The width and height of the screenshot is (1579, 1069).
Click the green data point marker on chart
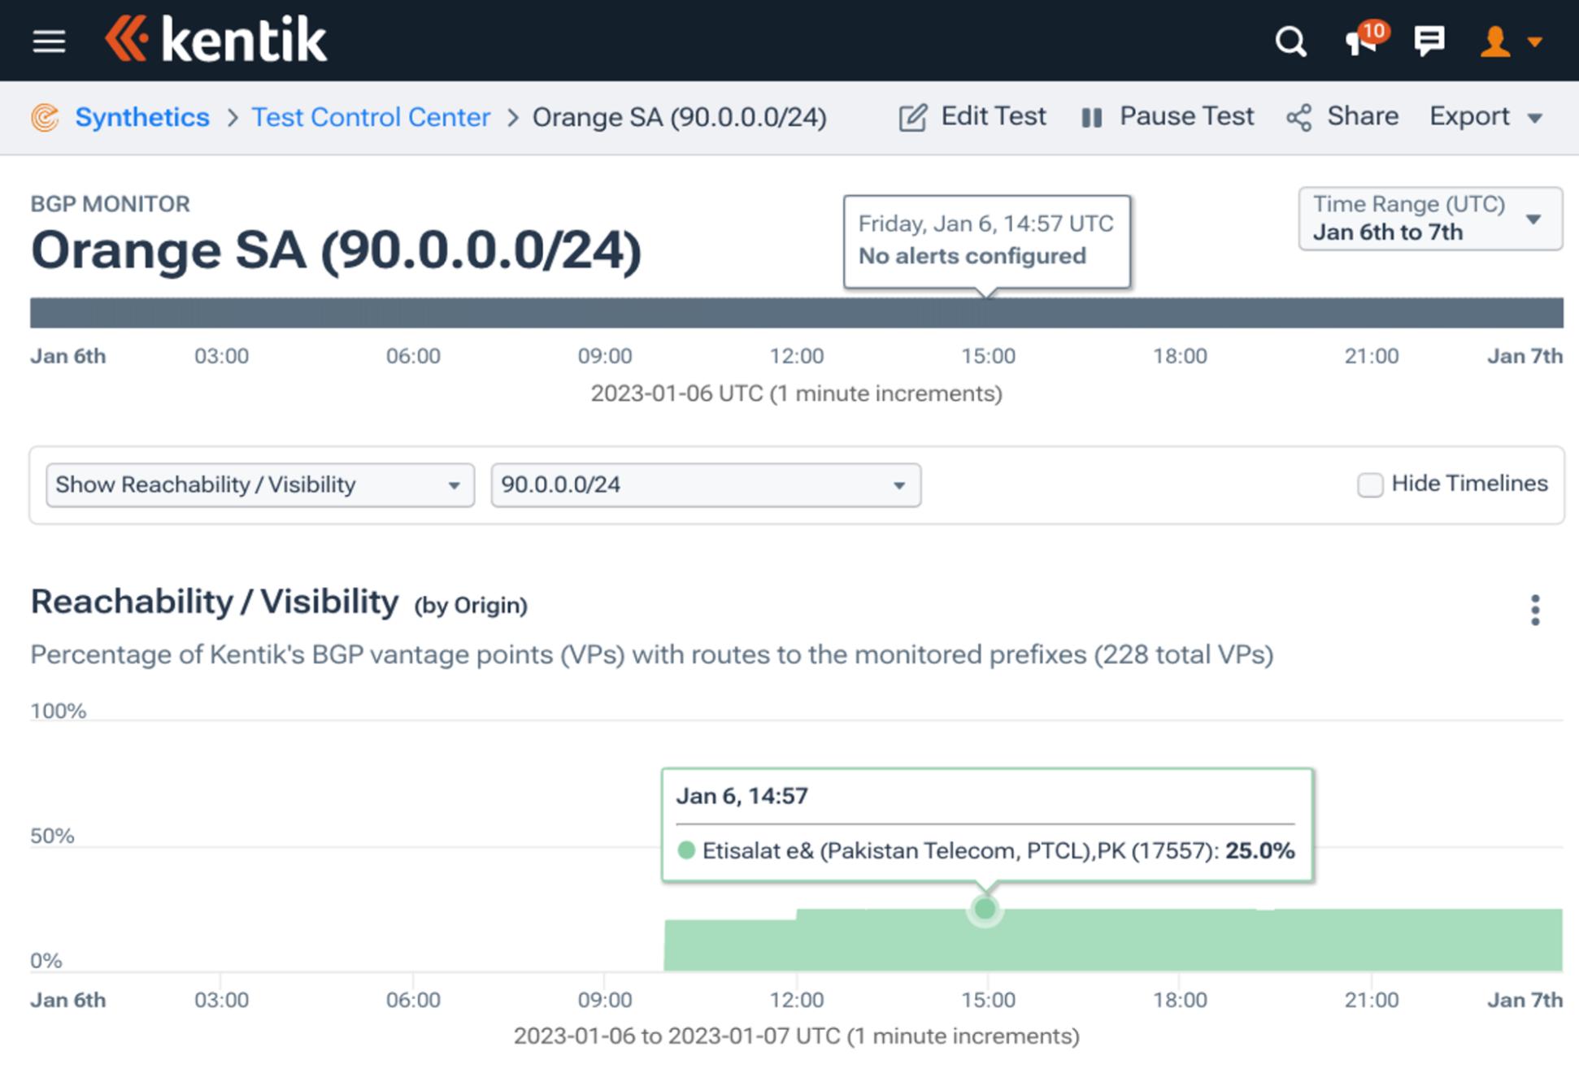tap(985, 909)
